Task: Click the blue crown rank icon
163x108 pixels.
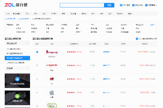Action: point(37,52)
